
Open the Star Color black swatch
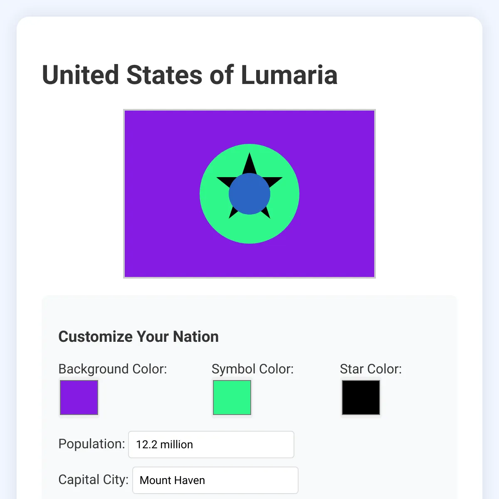coord(361,398)
